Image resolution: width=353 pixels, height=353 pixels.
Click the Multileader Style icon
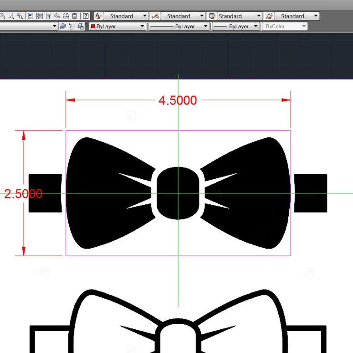click(269, 16)
